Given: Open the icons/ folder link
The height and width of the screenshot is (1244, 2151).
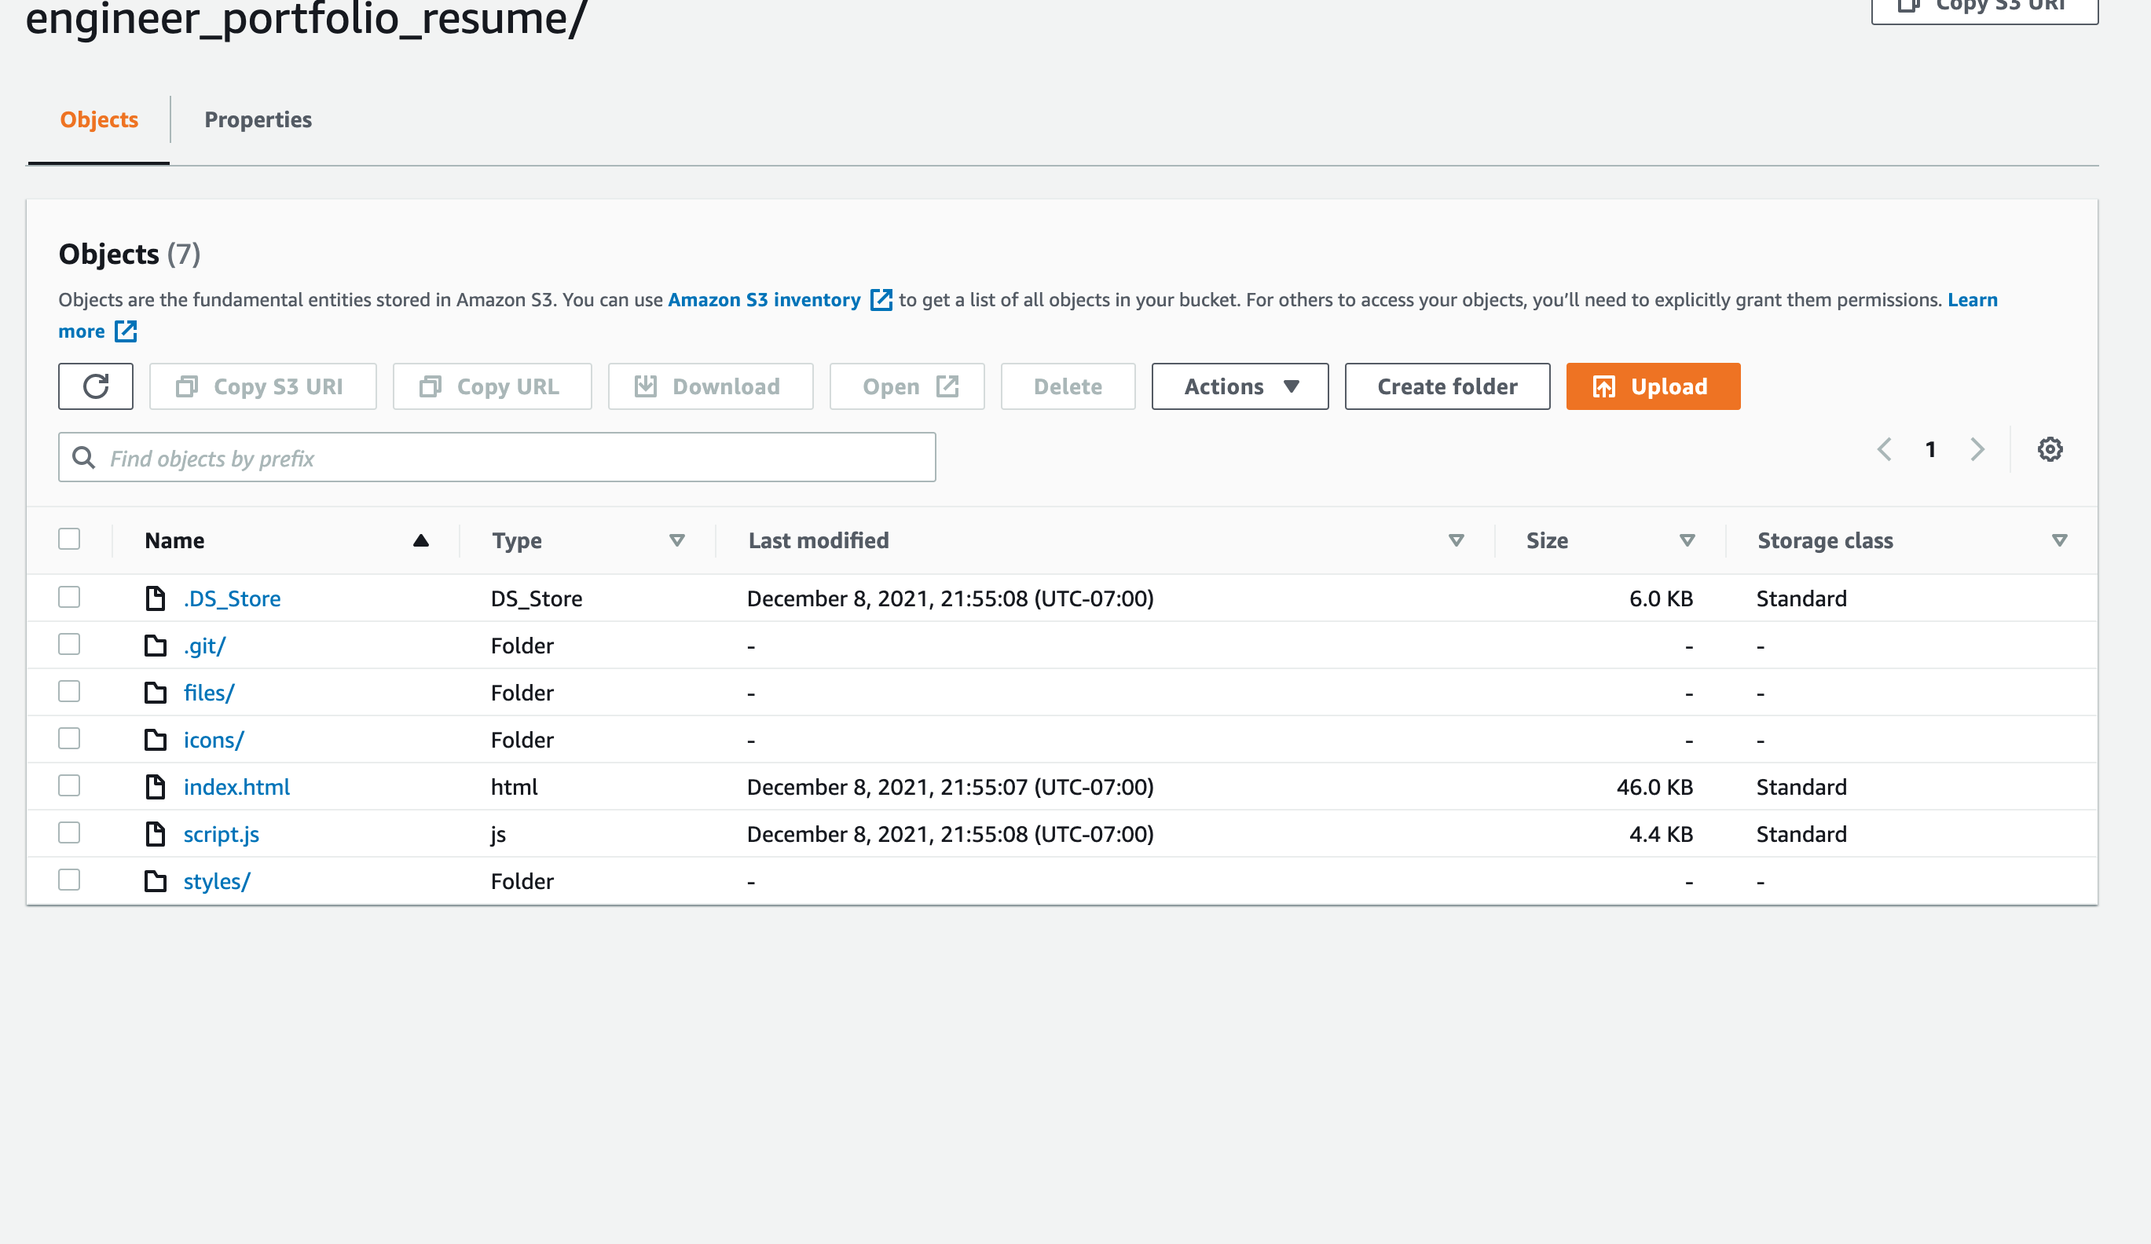Looking at the screenshot, I should coord(214,740).
